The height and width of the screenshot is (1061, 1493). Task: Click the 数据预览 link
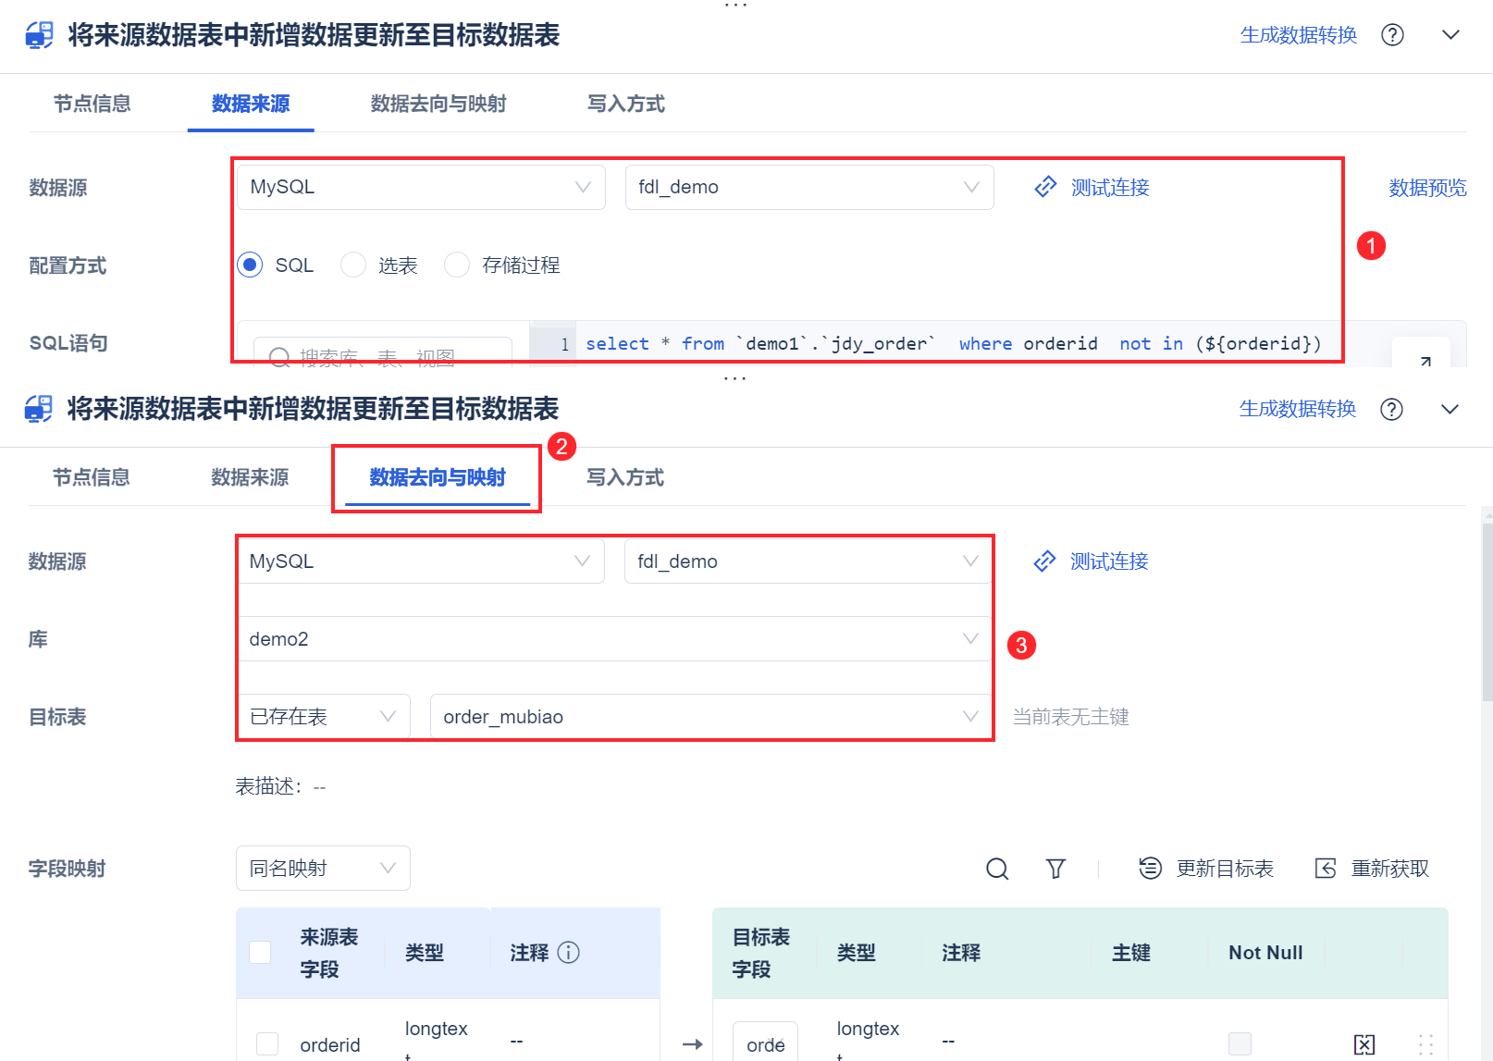point(1427,187)
